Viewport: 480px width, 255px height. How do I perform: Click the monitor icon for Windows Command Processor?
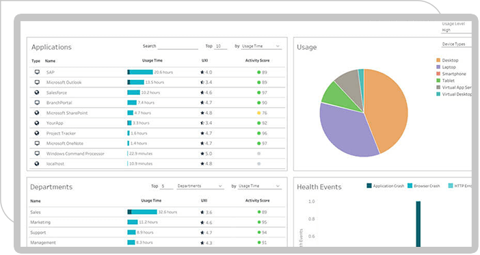click(37, 153)
